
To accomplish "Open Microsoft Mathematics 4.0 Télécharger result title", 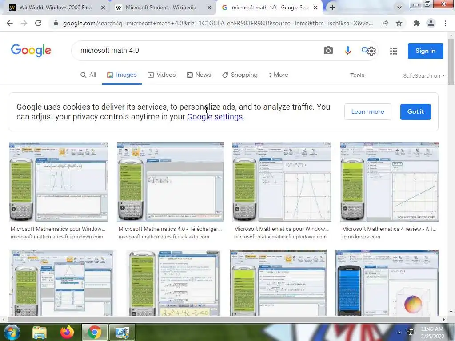I will 170,229.
